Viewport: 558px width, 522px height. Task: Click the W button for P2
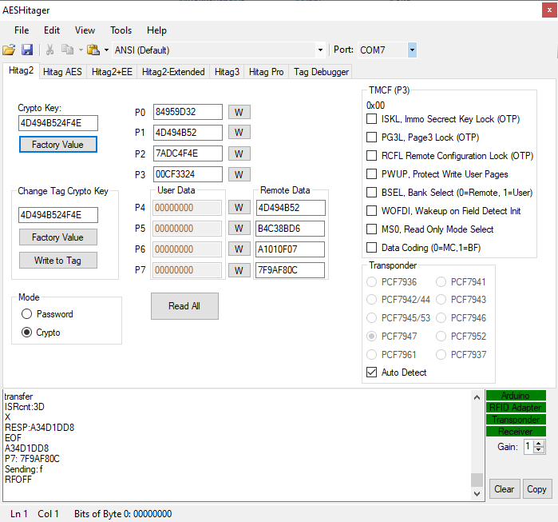[239, 153]
